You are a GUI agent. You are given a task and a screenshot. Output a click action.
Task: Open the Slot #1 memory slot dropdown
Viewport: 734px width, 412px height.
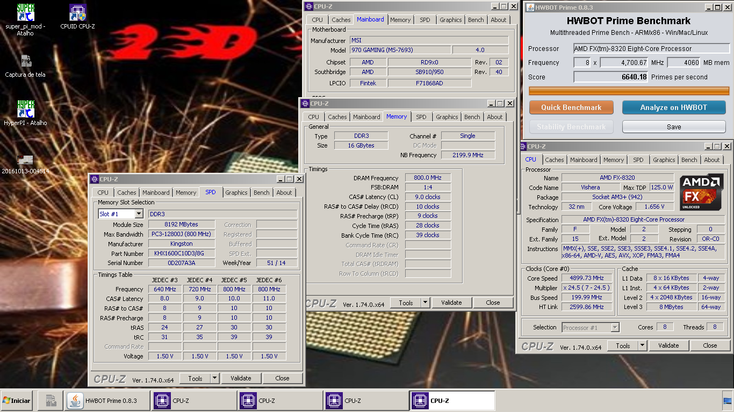pos(139,214)
